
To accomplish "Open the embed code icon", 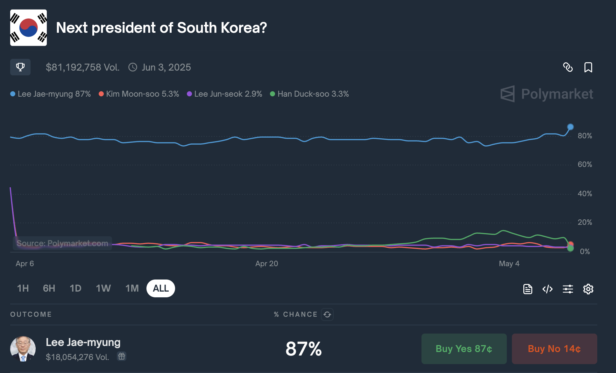I will (x=548, y=289).
